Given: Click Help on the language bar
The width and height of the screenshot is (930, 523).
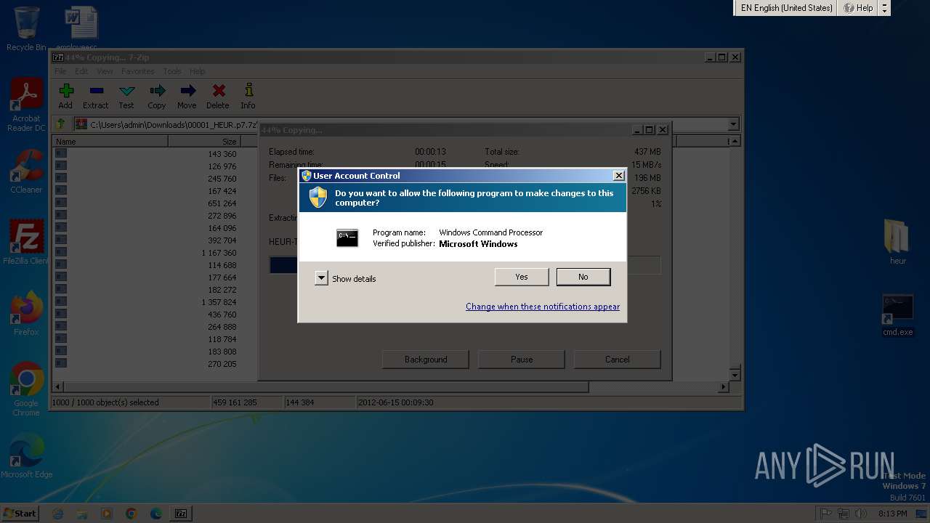Looking at the screenshot, I should pyautogui.click(x=858, y=8).
